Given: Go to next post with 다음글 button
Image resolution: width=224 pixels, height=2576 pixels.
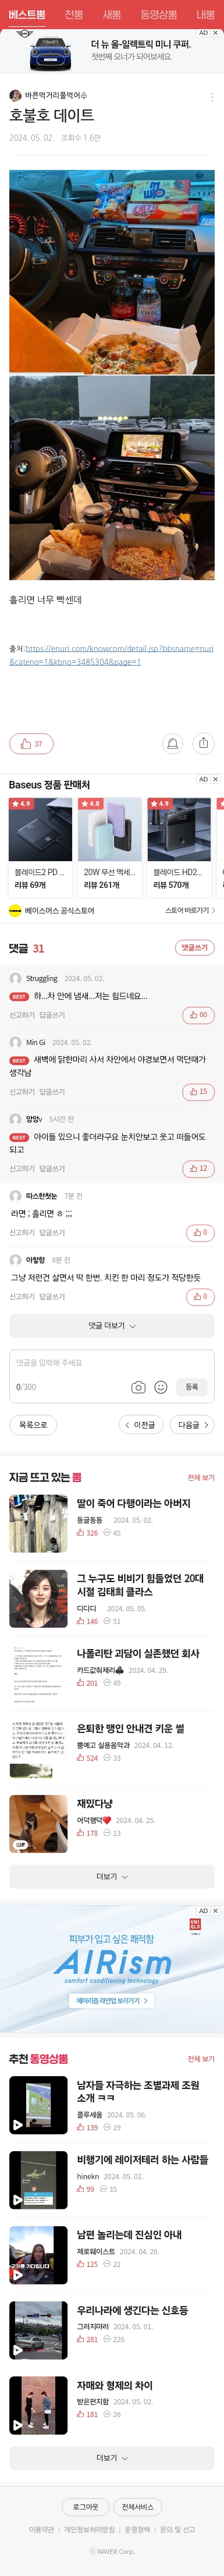Looking at the screenshot, I should pos(193,1425).
